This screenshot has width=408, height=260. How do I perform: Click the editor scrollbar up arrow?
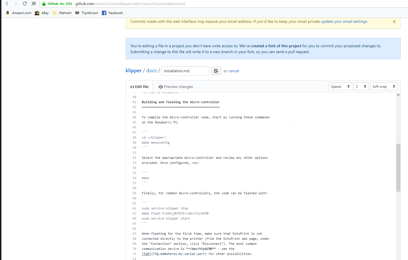tap(398, 95)
